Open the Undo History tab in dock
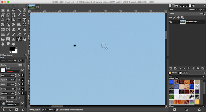The height and width of the screenshot is (112, 206). click(x=180, y=6)
